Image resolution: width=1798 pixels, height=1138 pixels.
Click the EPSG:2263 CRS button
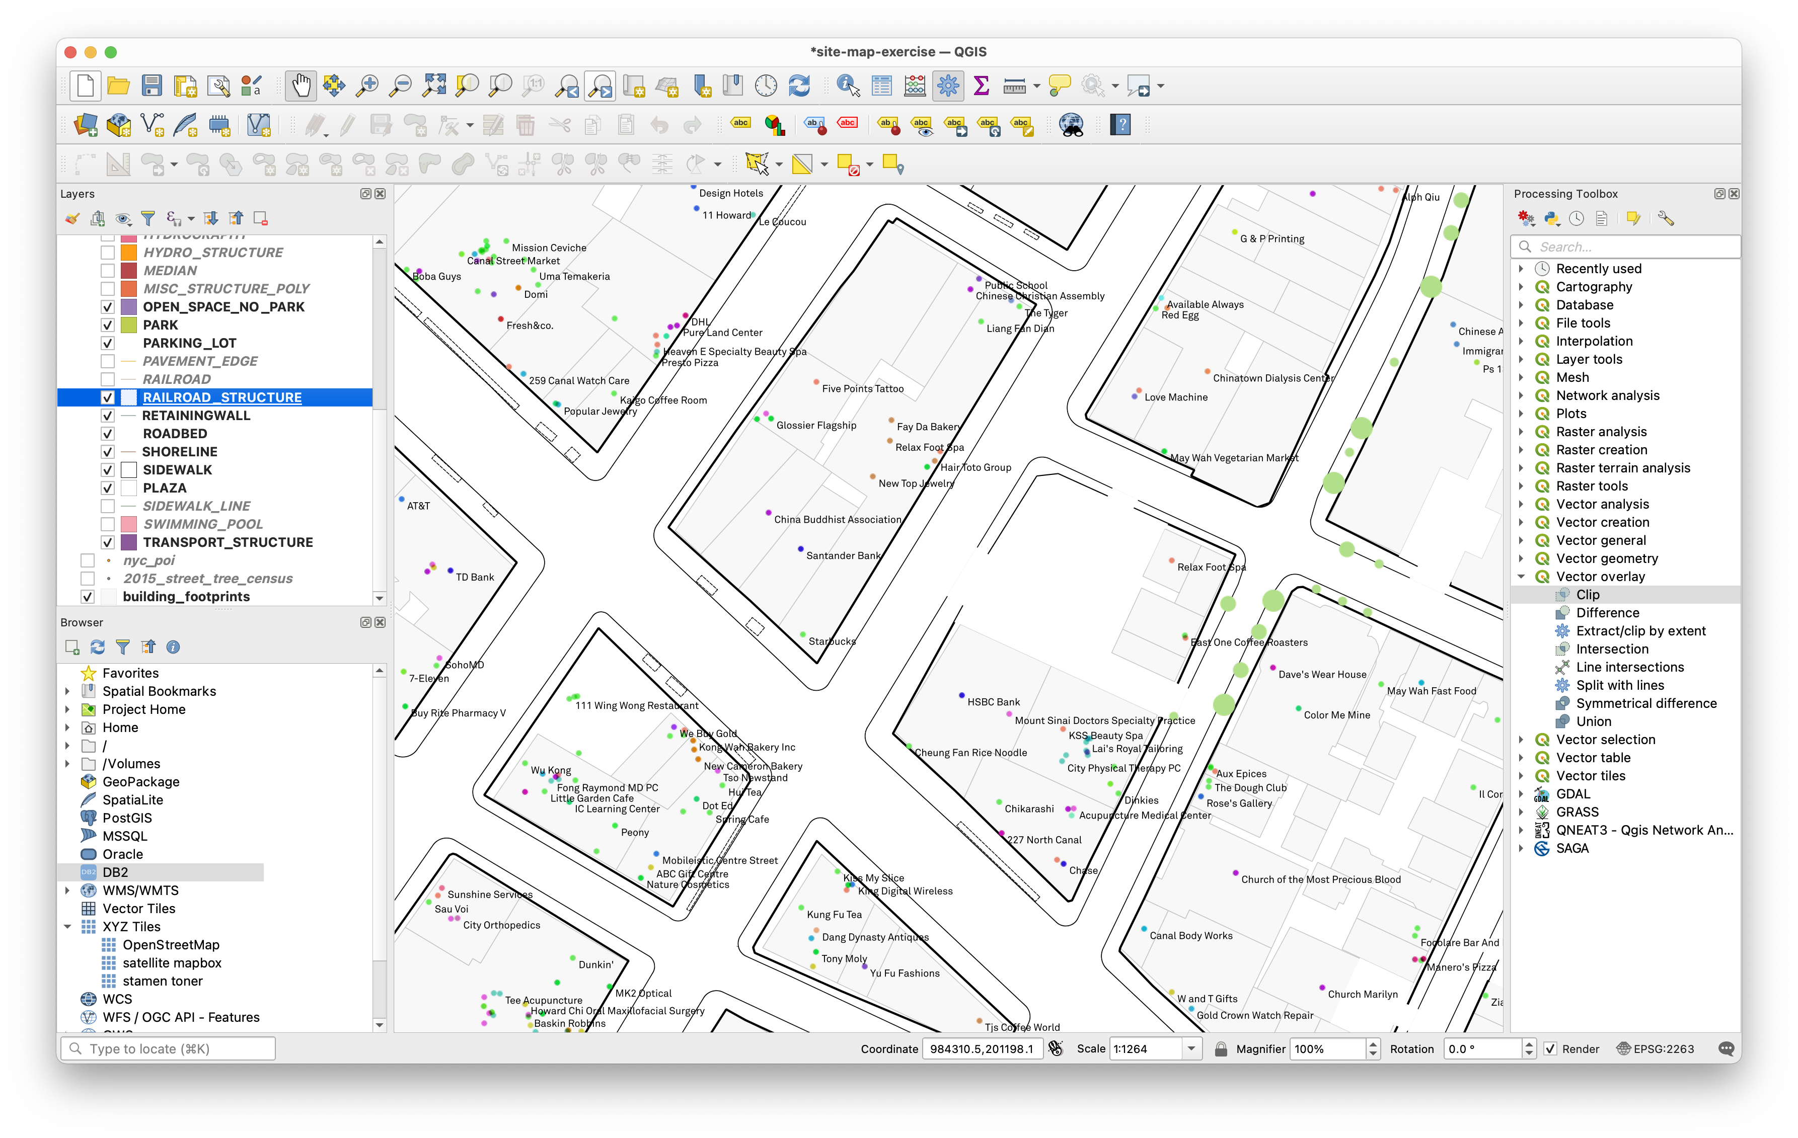tap(1656, 1048)
